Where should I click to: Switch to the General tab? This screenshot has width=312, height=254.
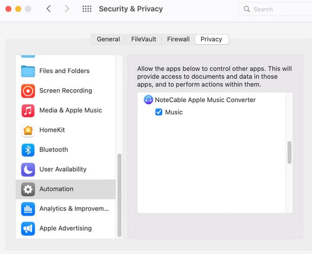pyautogui.click(x=109, y=40)
